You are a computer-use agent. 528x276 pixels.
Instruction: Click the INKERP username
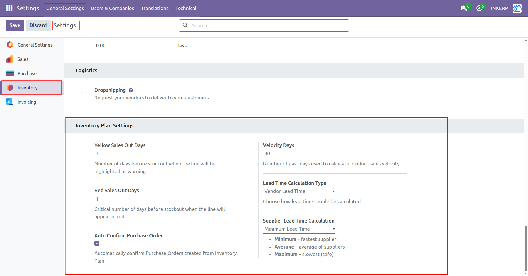[x=499, y=8]
